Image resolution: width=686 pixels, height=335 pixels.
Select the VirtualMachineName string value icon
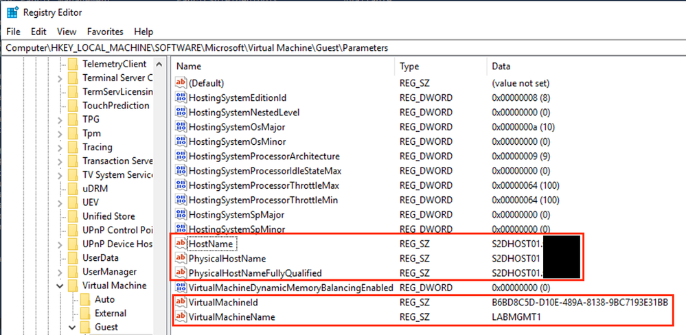[x=180, y=317]
